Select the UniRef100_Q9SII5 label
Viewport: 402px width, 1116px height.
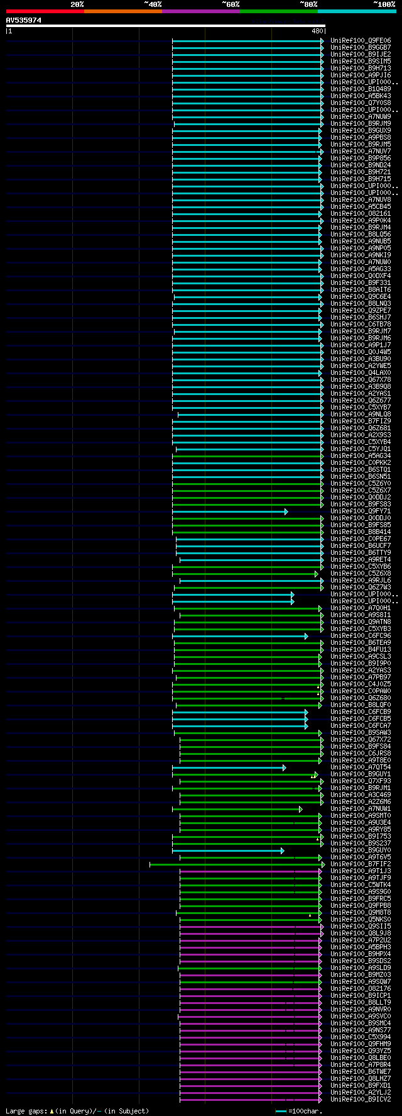(361, 927)
